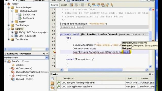The image size is (162, 91).
Task: Click the first greyed-out back navigation icon
Action: [x=76, y=5]
